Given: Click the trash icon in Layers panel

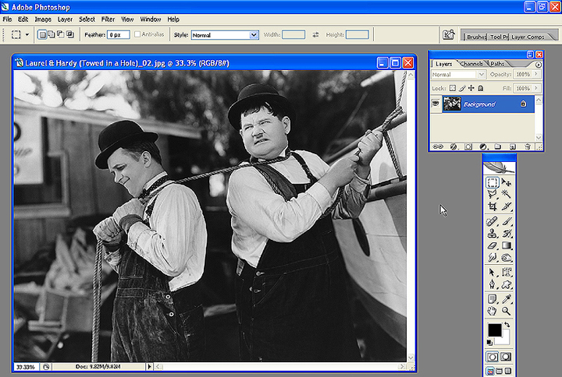Looking at the screenshot, I should pos(528,146).
